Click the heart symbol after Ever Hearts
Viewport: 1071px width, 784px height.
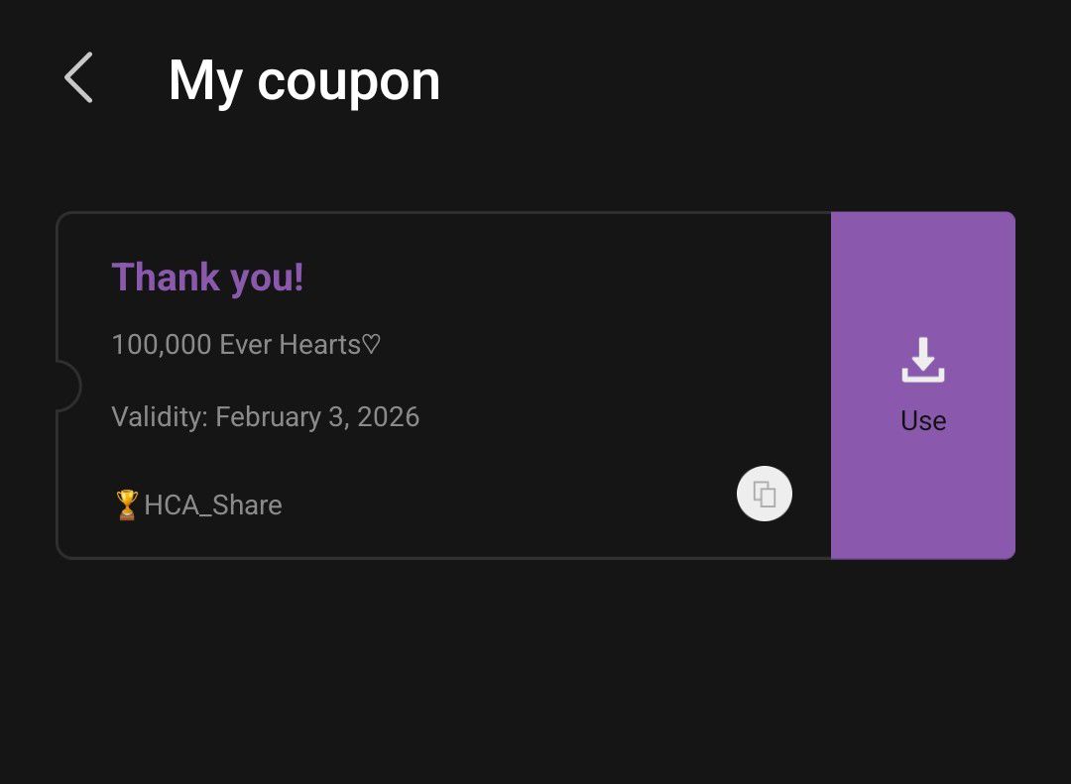click(371, 345)
